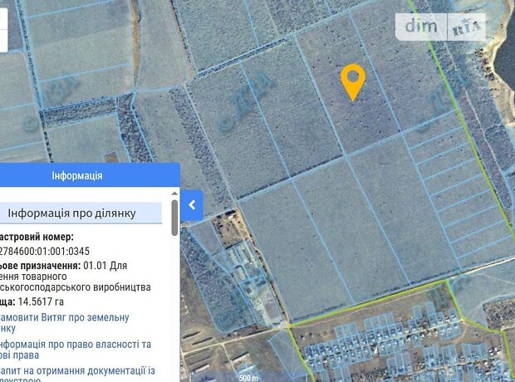Click the orange location pin marker
This screenshot has width=515, height=382.
coord(353,82)
